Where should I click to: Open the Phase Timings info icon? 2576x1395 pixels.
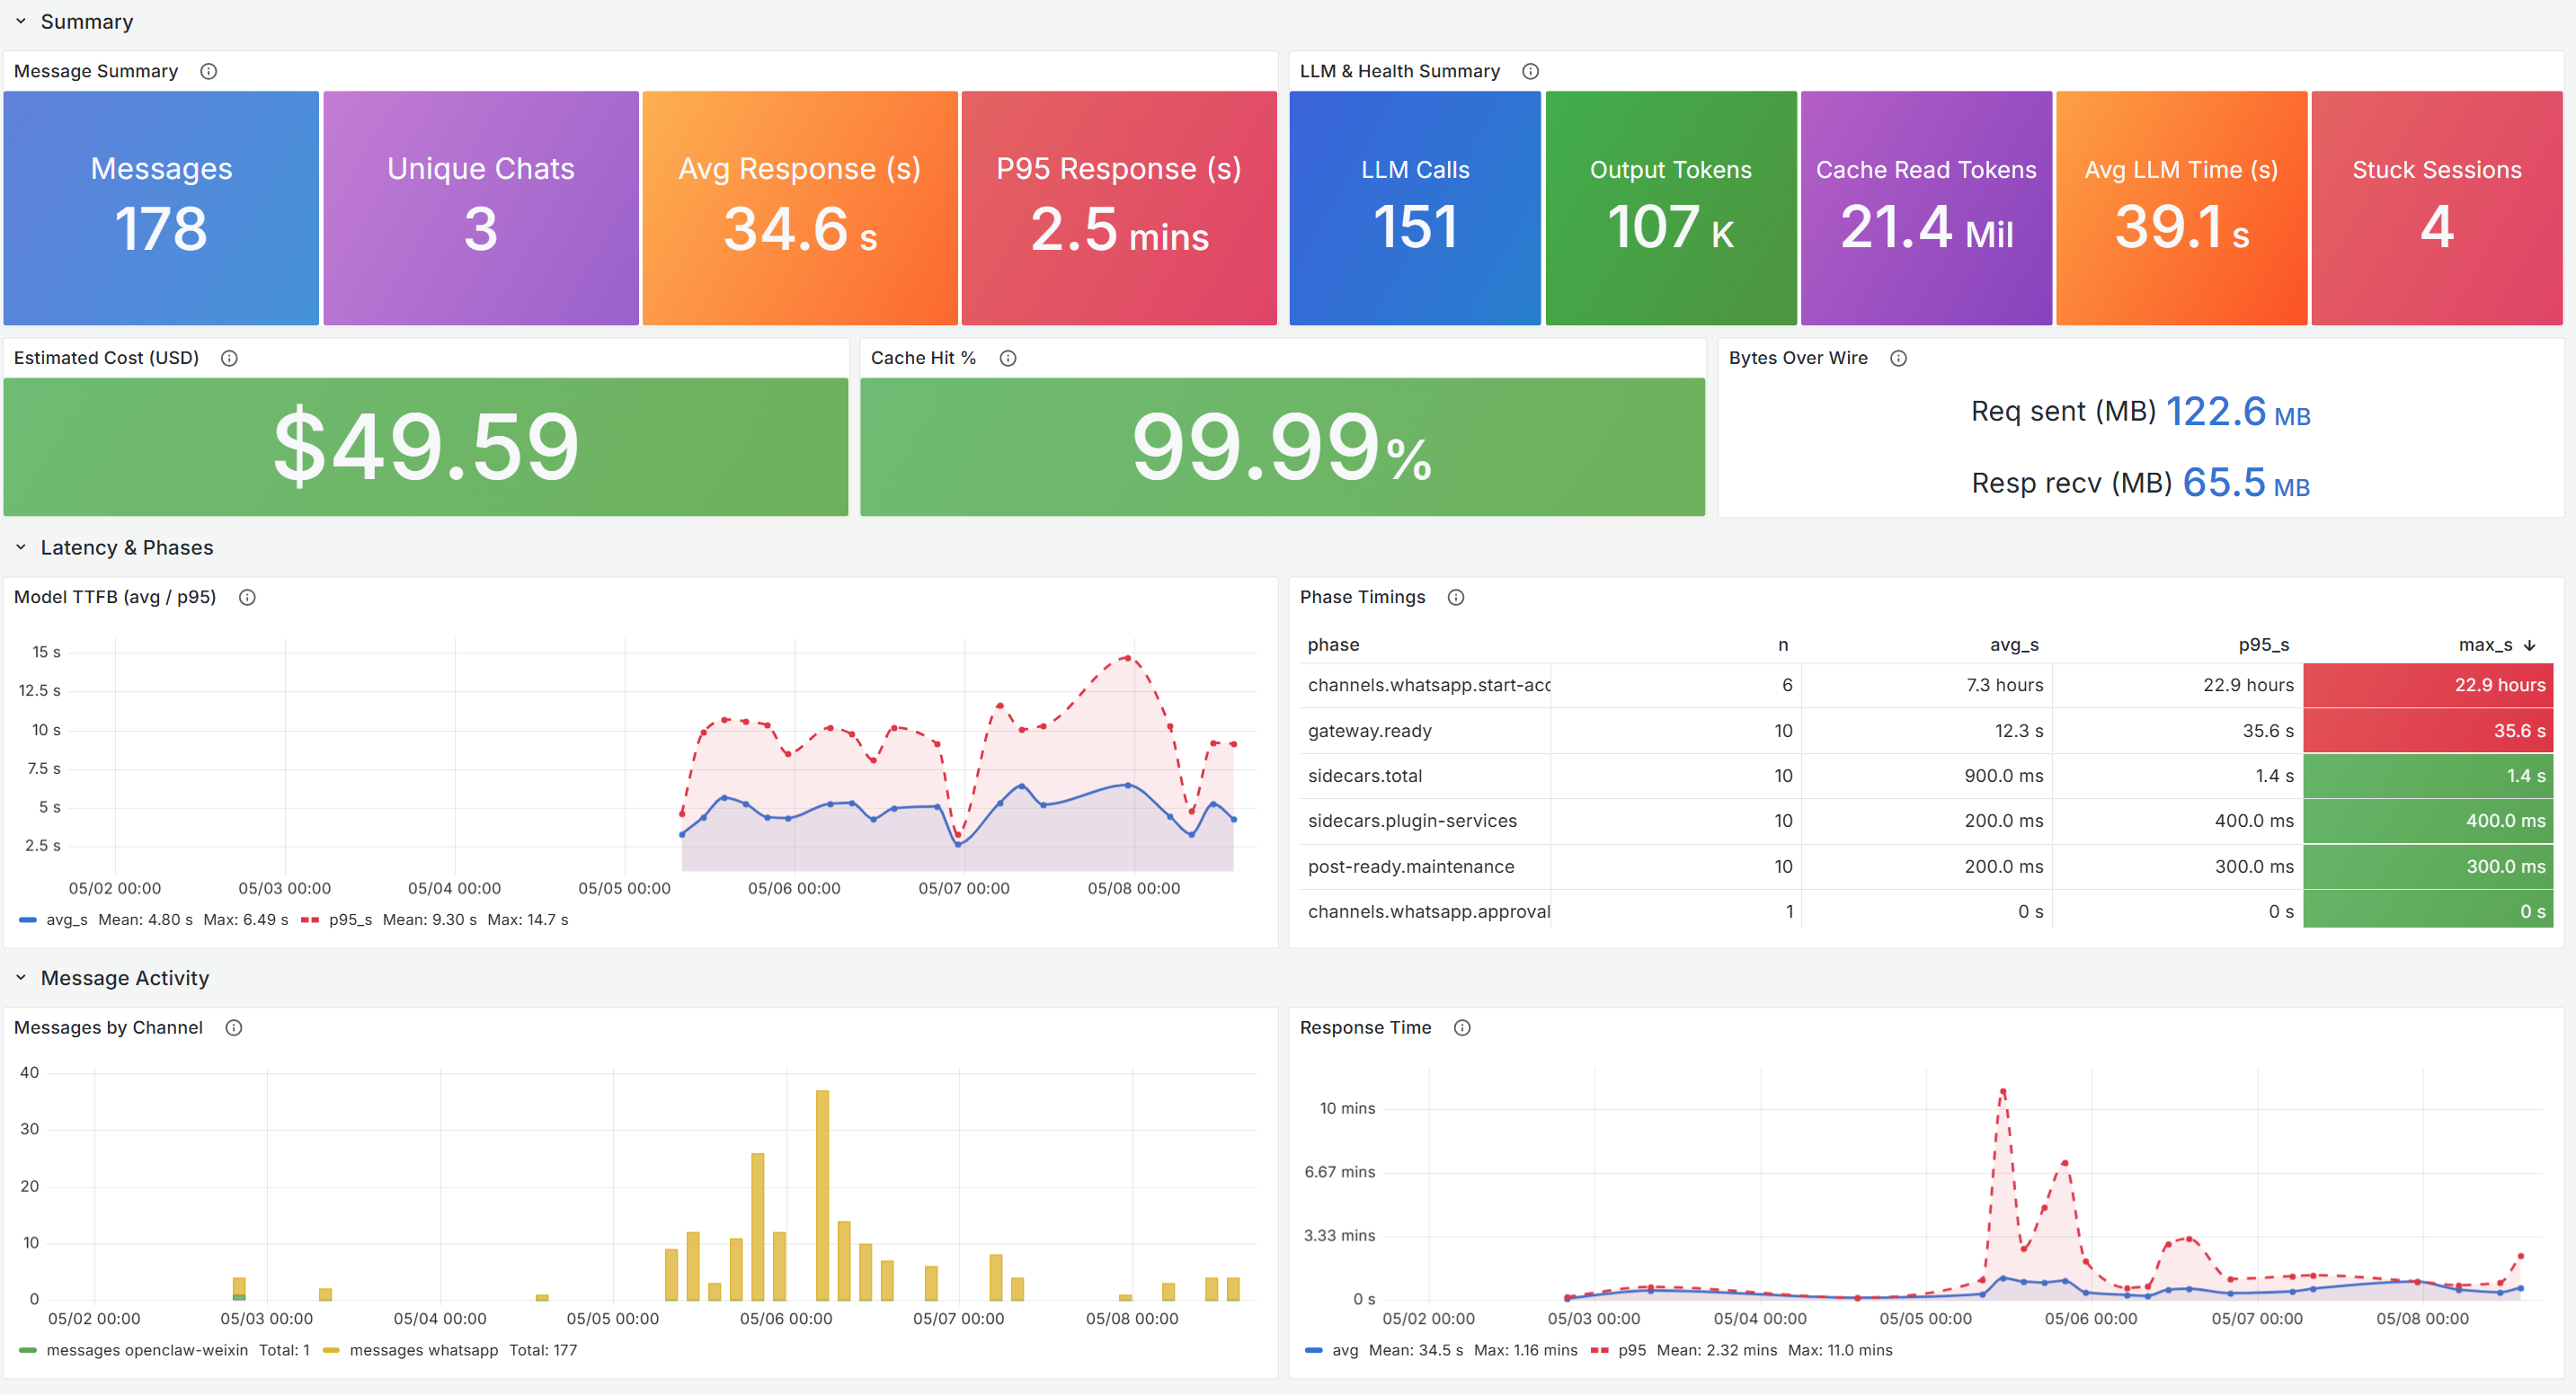[1456, 597]
